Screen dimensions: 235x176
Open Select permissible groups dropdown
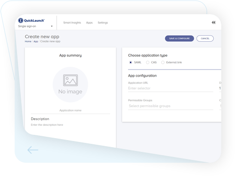point(171,106)
